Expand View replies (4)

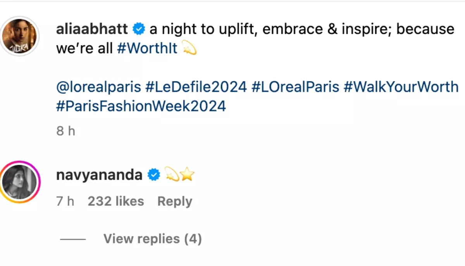coord(152,239)
